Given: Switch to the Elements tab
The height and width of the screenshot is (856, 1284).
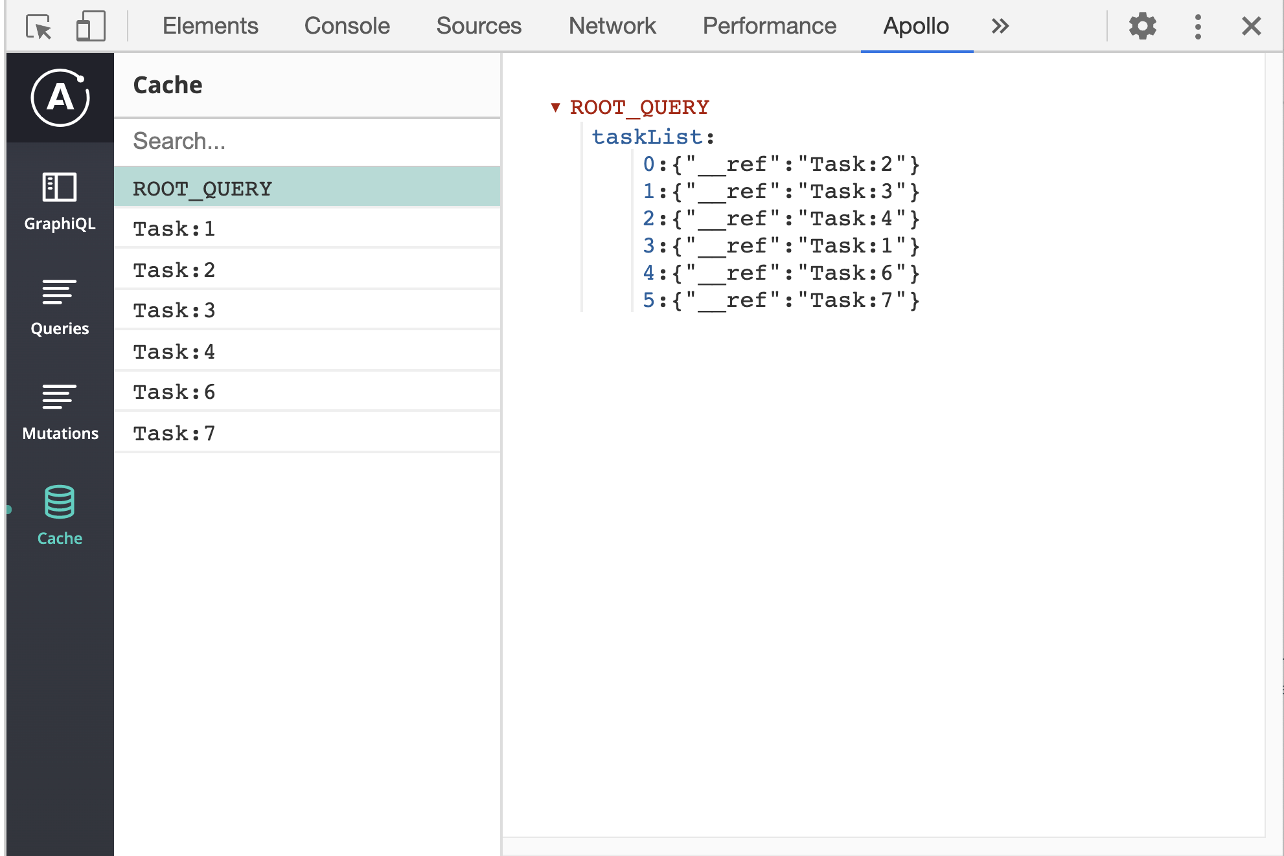Looking at the screenshot, I should click(x=210, y=26).
